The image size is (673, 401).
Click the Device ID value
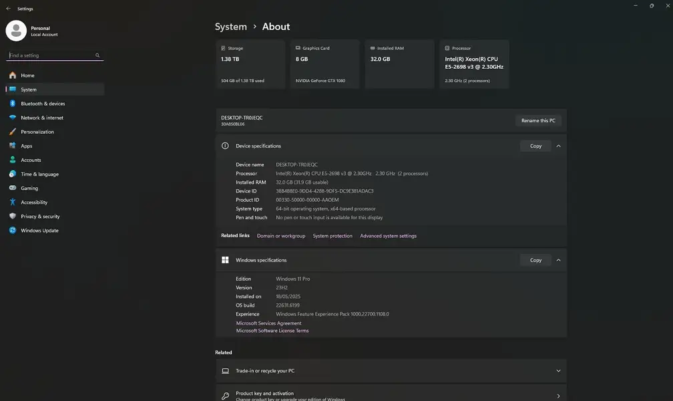pos(325,191)
